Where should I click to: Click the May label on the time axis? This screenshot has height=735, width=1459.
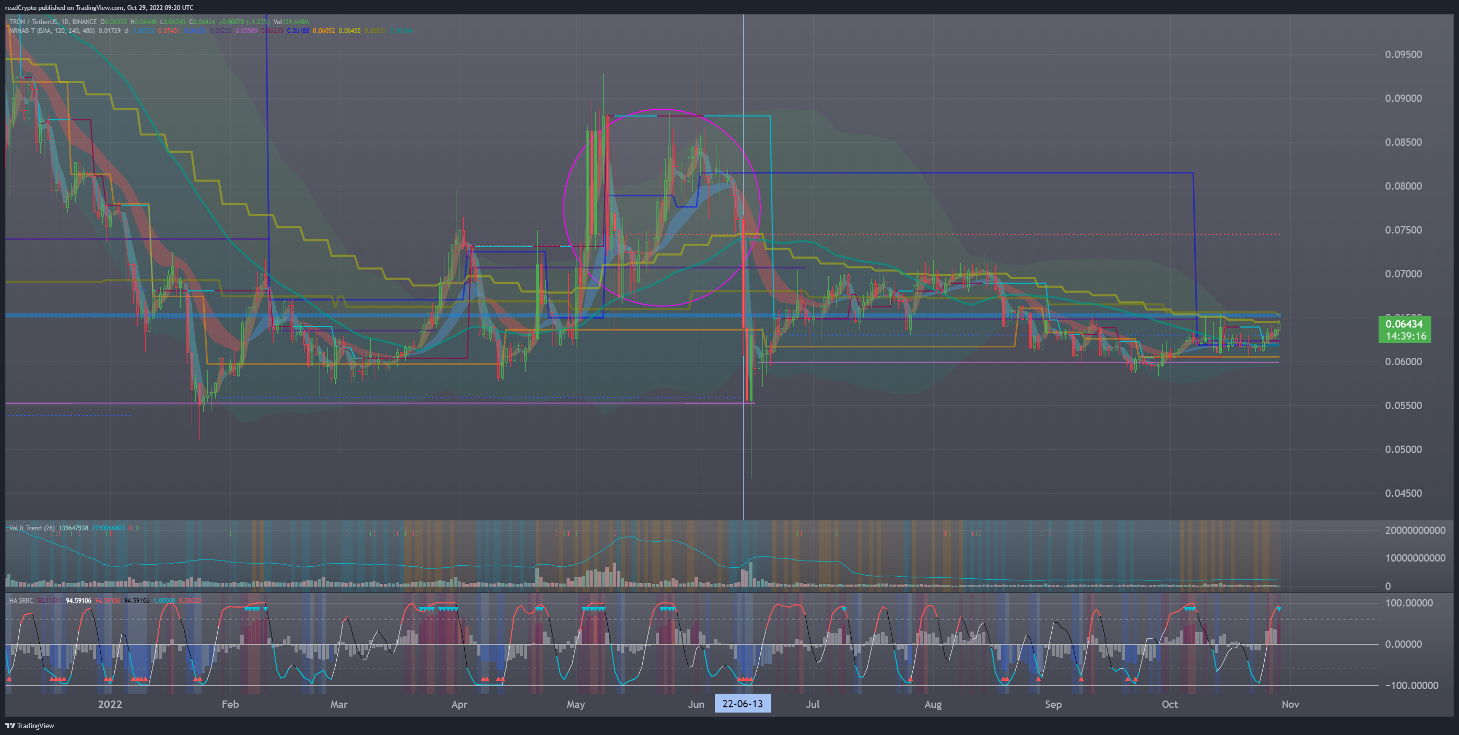pyautogui.click(x=575, y=704)
